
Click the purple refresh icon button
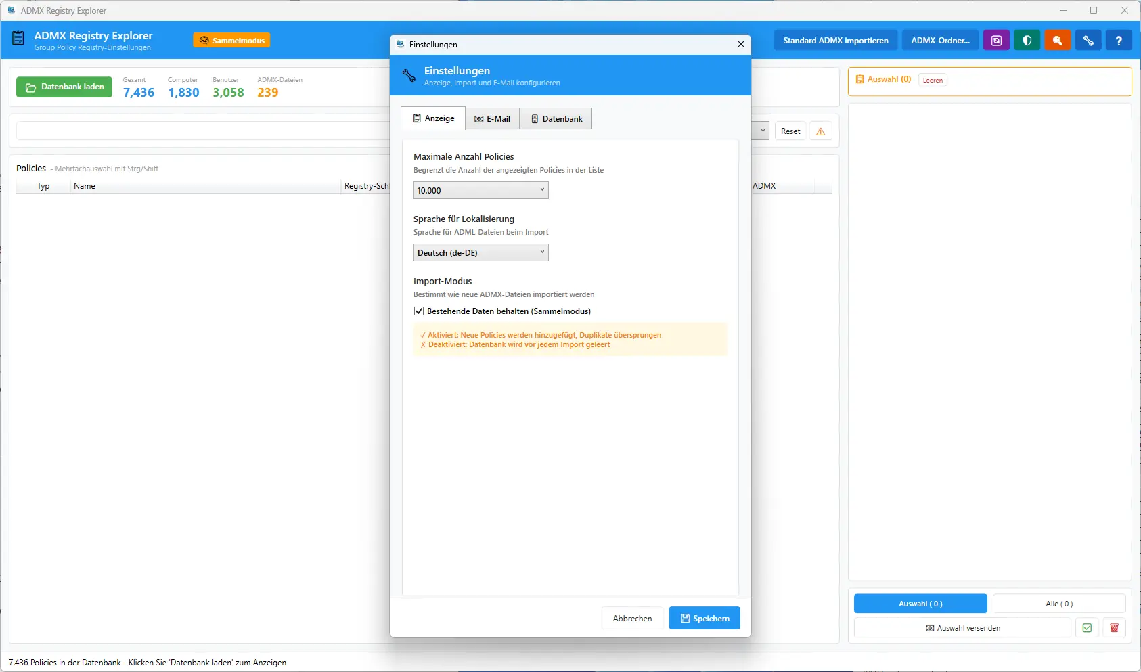[x=996, y=41]
